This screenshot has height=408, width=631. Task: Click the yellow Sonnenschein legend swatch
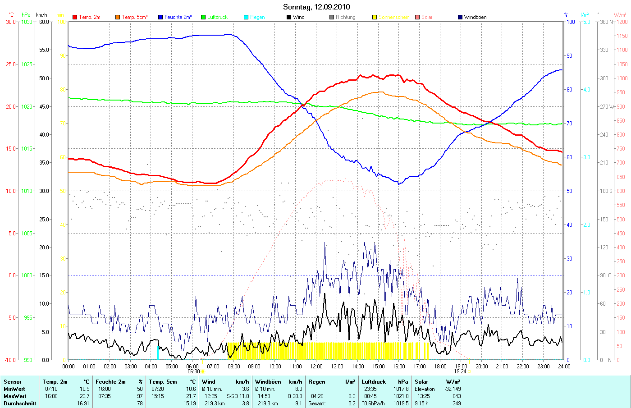tap(375, 17)
